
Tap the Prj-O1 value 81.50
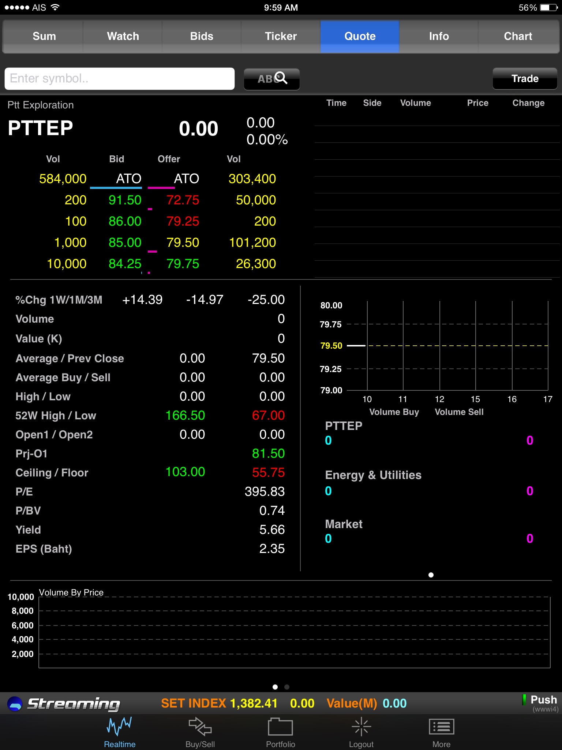point(268,453)
